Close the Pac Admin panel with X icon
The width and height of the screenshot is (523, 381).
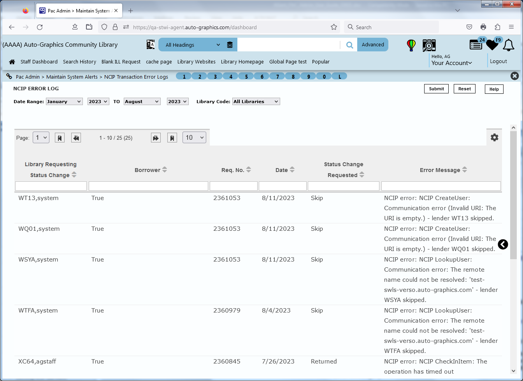click(514, 76)
